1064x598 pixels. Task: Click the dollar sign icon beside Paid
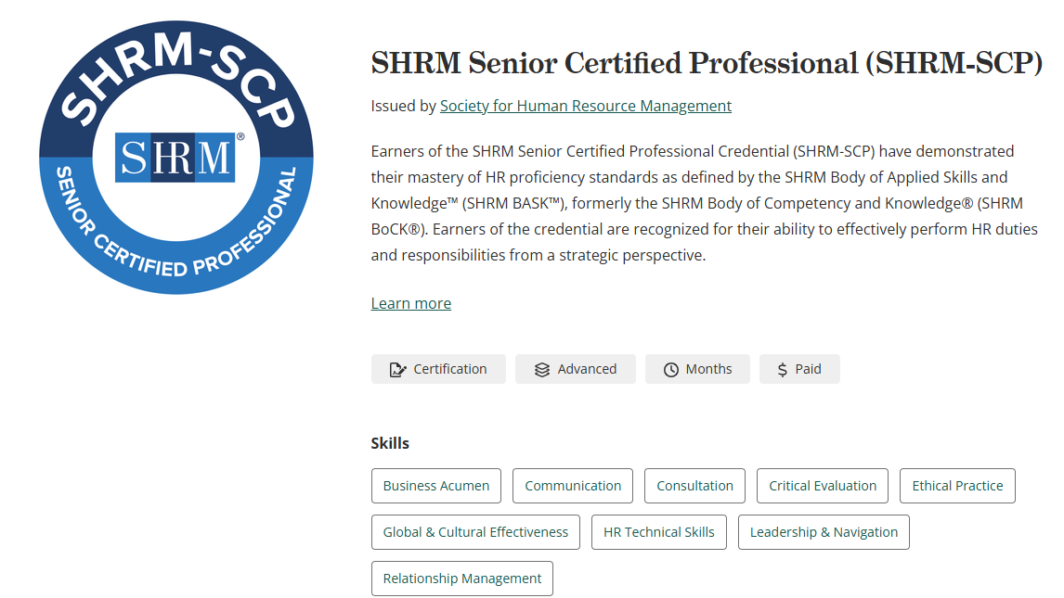782,369
